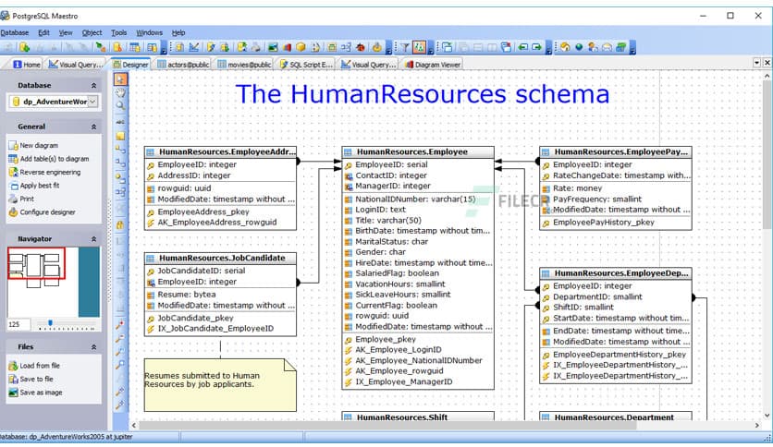
Task: Click the SQL script lightning toolbar icon
Action: click(x=211, y=47)
